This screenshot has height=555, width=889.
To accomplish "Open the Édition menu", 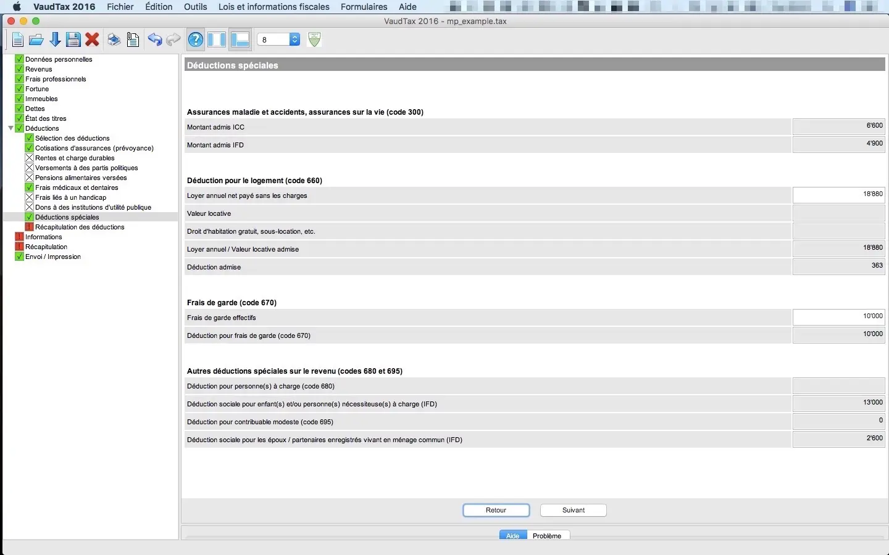I will tap(159, 7).
